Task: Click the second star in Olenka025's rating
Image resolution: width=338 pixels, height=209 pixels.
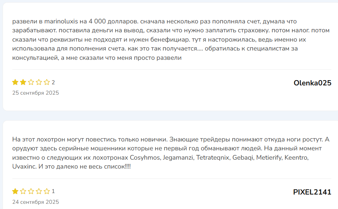Action: pyautogui.click(x=23, y=82)
